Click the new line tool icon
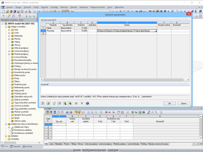This screenshot has width=203, height=152. click(x=9, y=16)
